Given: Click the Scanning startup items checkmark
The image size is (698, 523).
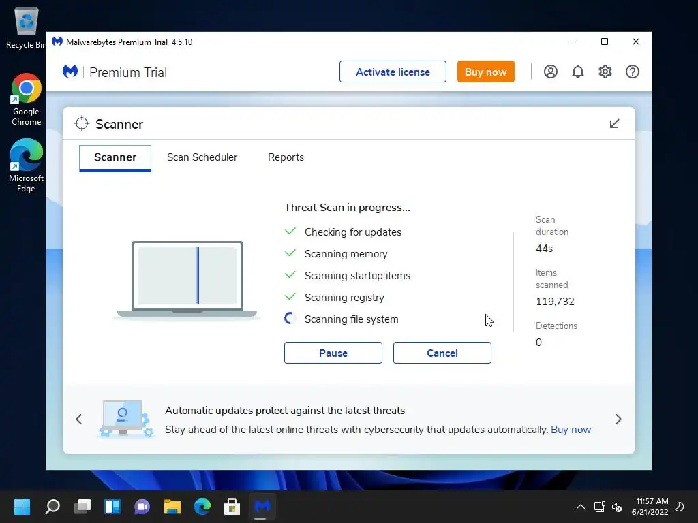Looking at the screenshot, I should click(x=290, y=275).
